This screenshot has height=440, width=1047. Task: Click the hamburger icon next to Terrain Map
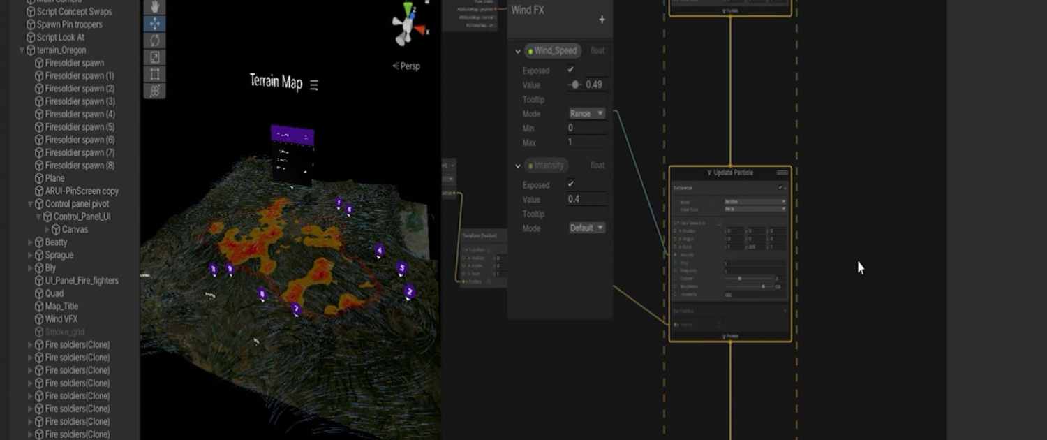314,85
